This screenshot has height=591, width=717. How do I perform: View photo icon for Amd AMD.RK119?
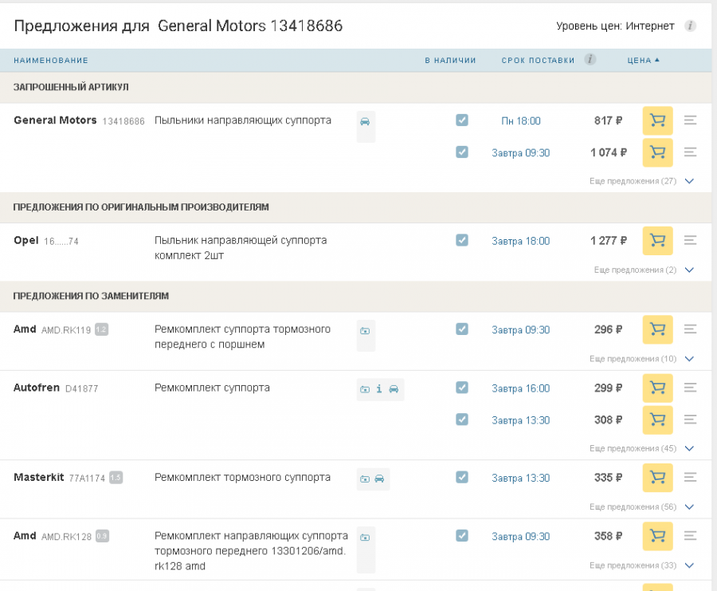click(x=365, y=330)
